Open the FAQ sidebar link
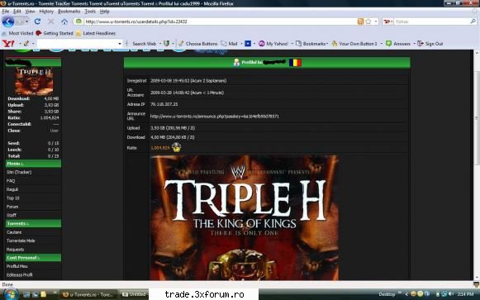The width and height of the screenshot is (480, 300). (11, 181)
